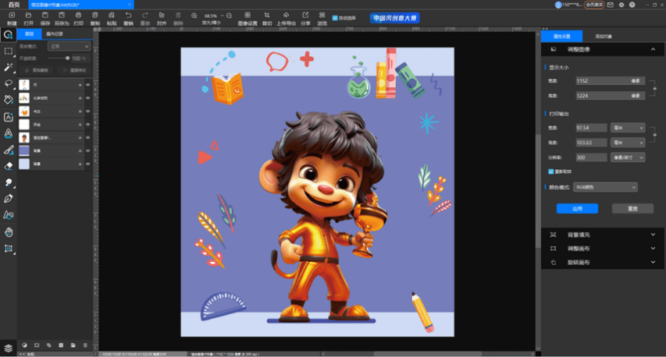Click the 重置 reset button
This screenshot has height=357, width=666.
632,209
